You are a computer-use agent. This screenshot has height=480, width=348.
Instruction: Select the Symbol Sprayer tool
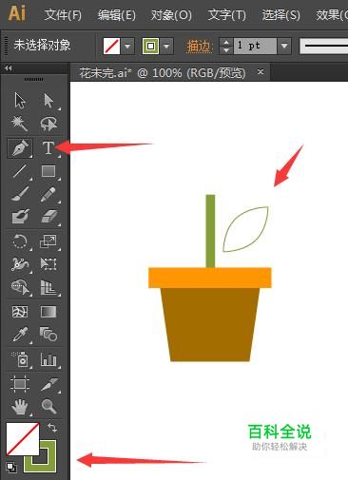coord(20,359)
